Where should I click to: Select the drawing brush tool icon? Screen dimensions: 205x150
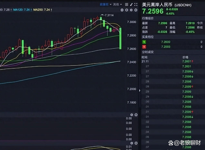click(x=131, y=4)
